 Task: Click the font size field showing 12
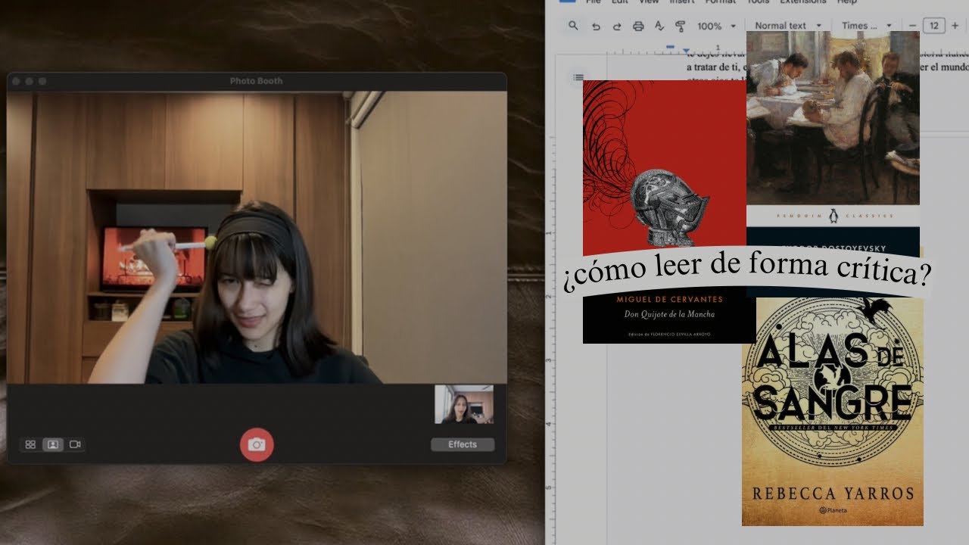tap(934, 26)
